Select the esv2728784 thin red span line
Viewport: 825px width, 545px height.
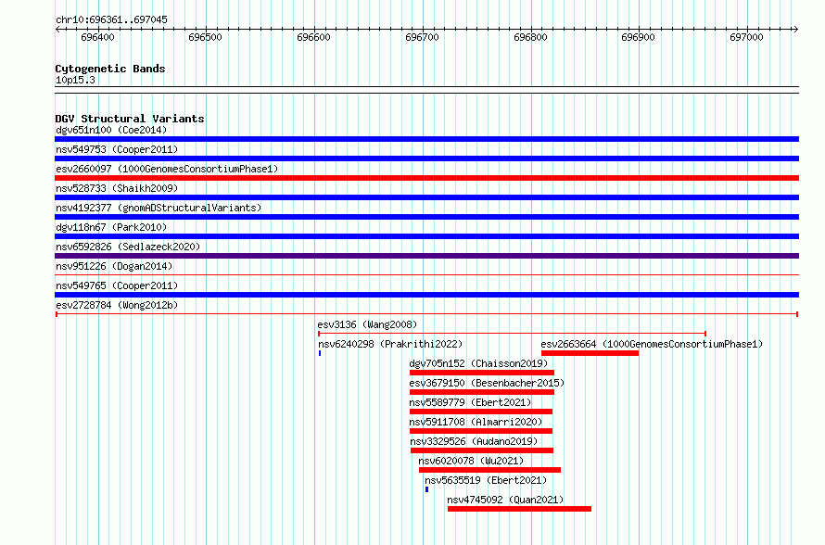(x=426, y=314)
